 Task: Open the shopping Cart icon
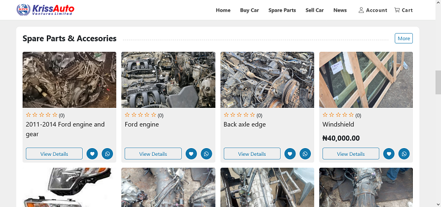coord(397,10)
